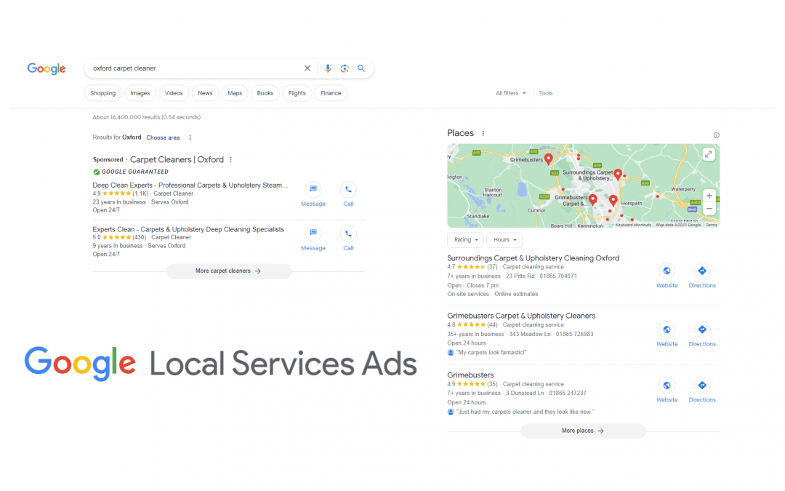785x491 pixels.
Task: Open the Rating filter dropdown
Action: point(465,239)
